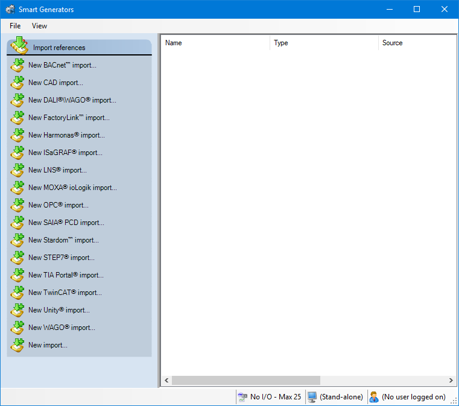Click the horizontal scrollbar thumb
459x406 pixels.
click(246, 381)
